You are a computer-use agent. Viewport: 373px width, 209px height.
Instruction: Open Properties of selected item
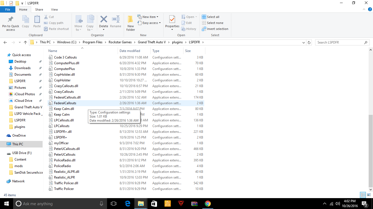172,23
